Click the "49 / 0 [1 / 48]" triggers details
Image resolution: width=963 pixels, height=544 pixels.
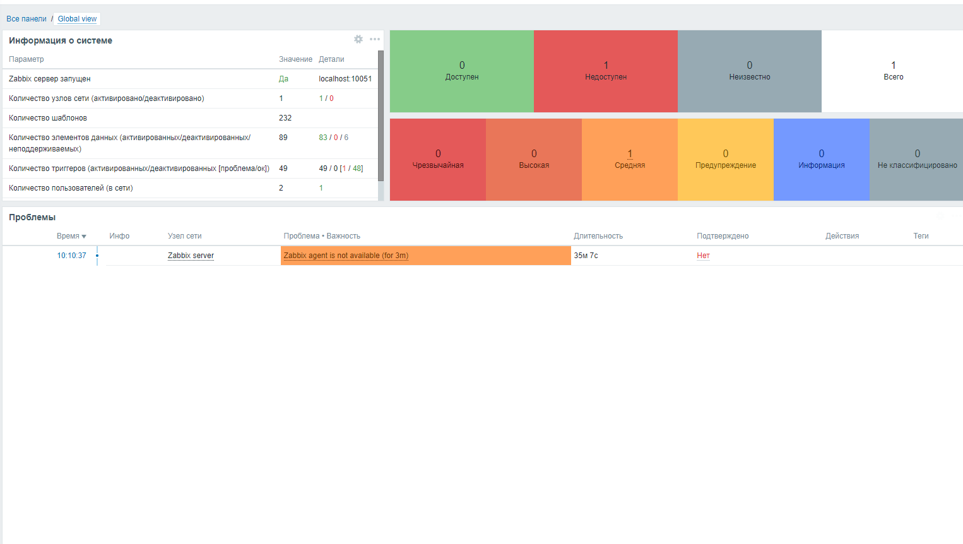coord(341,169)
